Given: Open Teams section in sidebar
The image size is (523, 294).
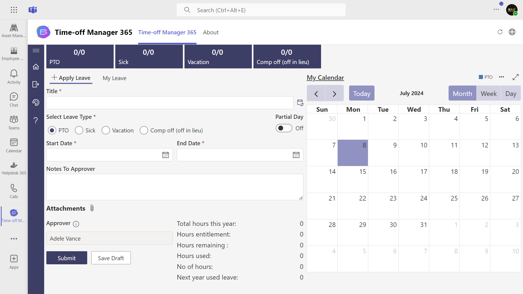Looking at the screenshot, I should (14, 123).
